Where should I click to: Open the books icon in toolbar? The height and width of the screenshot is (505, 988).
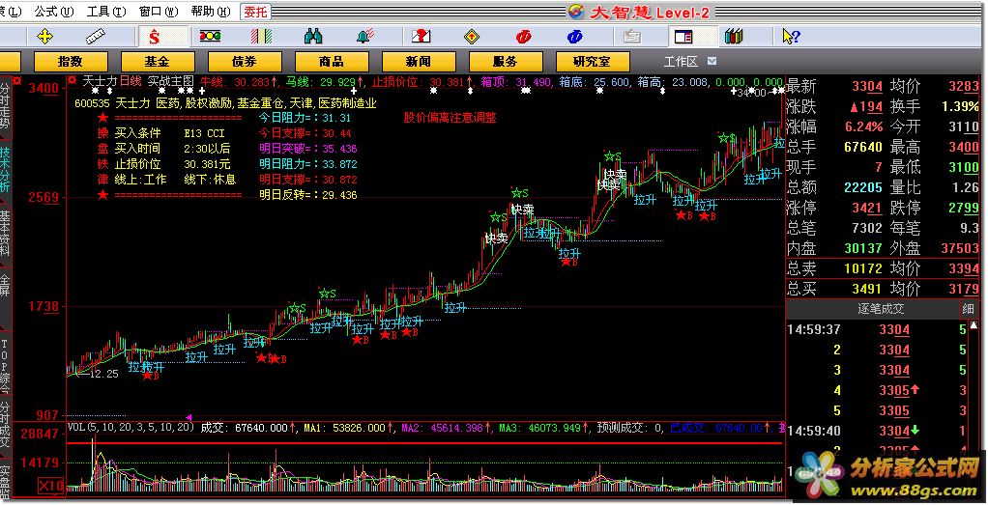tap(734, 37)
